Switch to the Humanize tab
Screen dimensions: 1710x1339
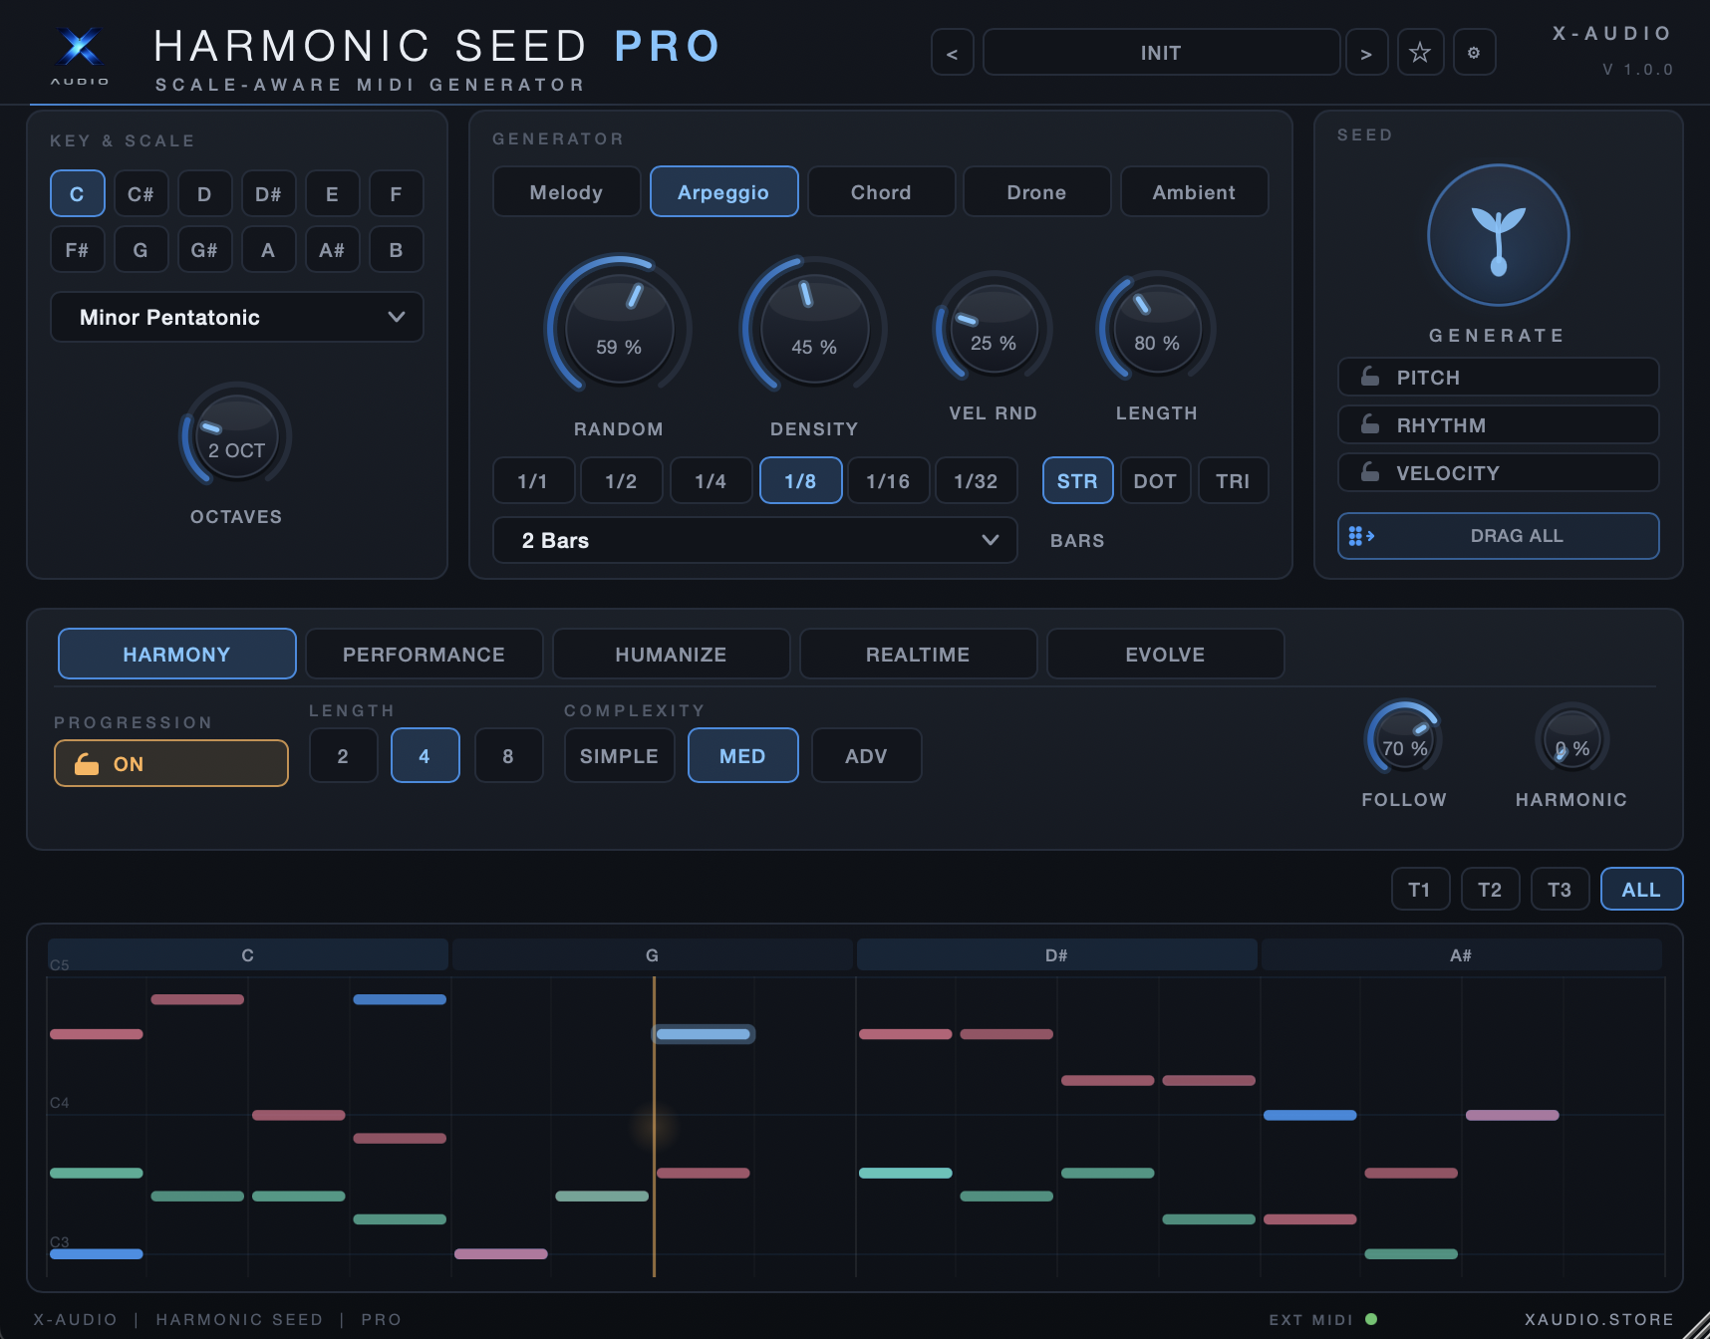[671, 654]
